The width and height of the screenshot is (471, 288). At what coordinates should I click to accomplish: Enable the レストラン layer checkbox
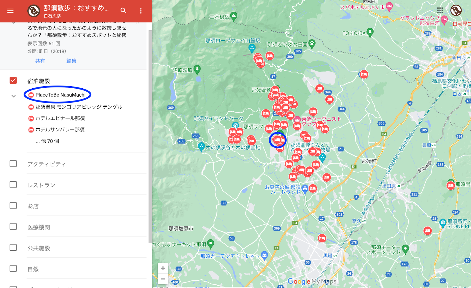click(13, 185)
